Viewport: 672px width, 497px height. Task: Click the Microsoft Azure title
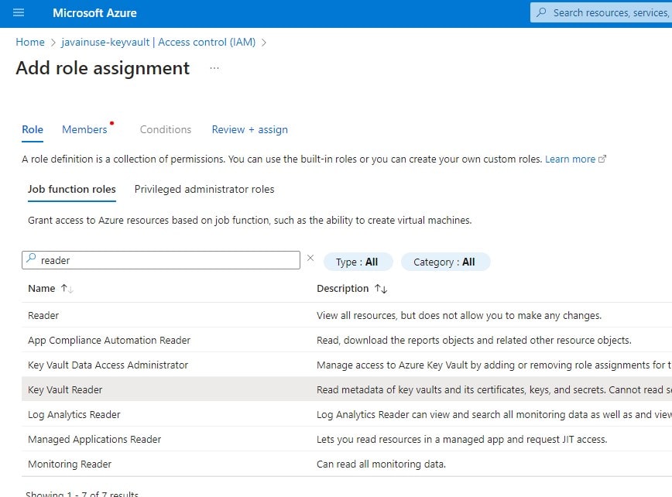(x=94, y=13)
